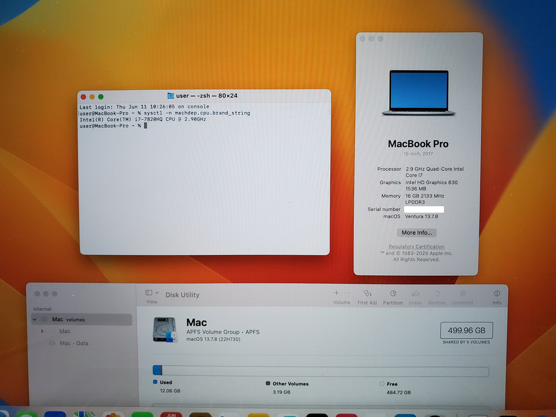Screen dimensions: 556x417
Task: Run First Aid stethoscope icon
Action: pyautogui.click(x=367, y=294)
